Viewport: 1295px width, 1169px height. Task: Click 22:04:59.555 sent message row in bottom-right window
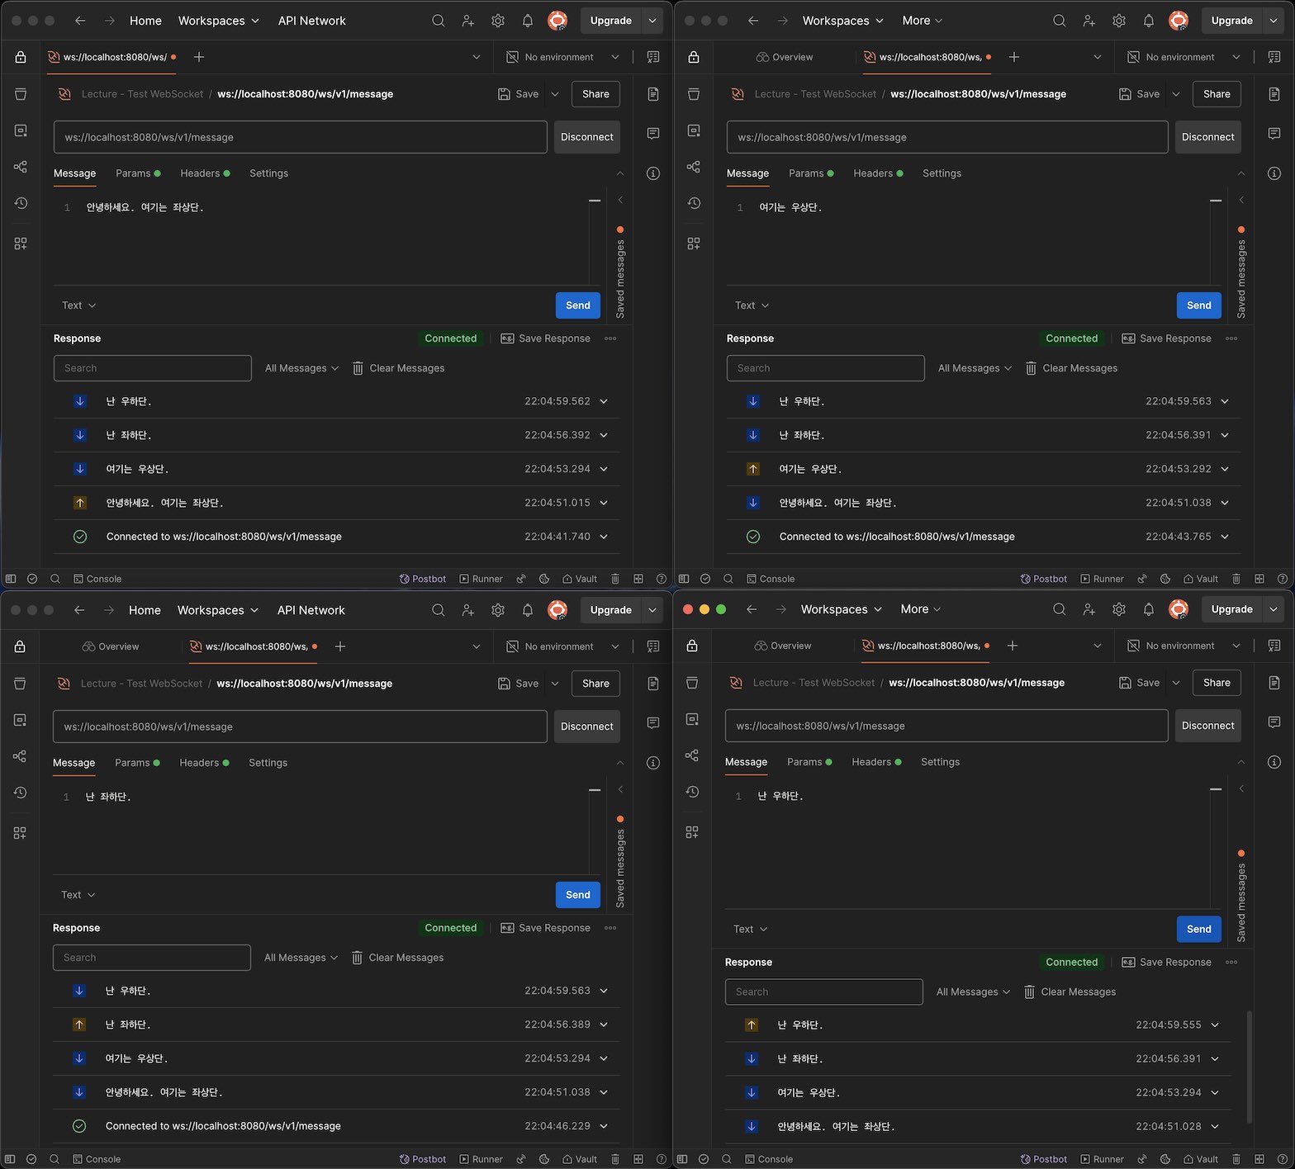click(x=978, y=1025)
